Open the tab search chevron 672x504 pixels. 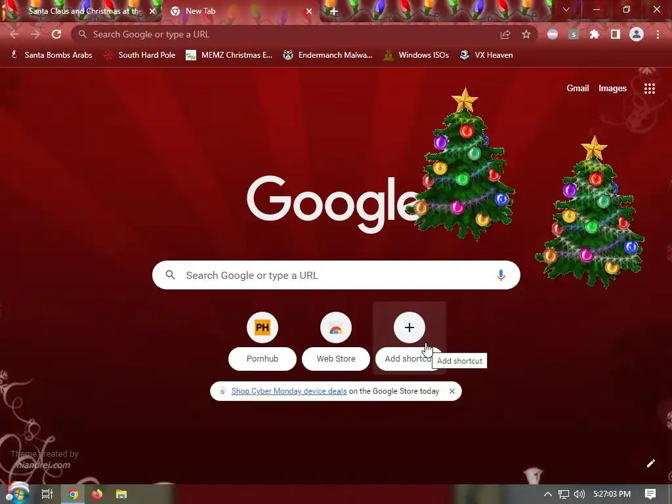(566, 9)
